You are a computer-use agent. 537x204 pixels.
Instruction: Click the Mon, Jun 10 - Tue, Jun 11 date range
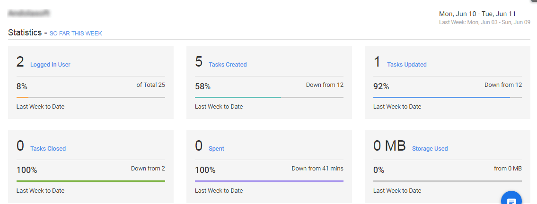click(x=477, y=14)
